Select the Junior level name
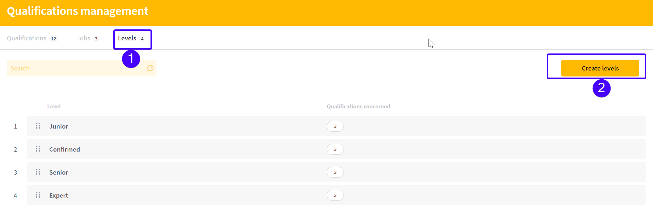 click(x=59, y=126)
